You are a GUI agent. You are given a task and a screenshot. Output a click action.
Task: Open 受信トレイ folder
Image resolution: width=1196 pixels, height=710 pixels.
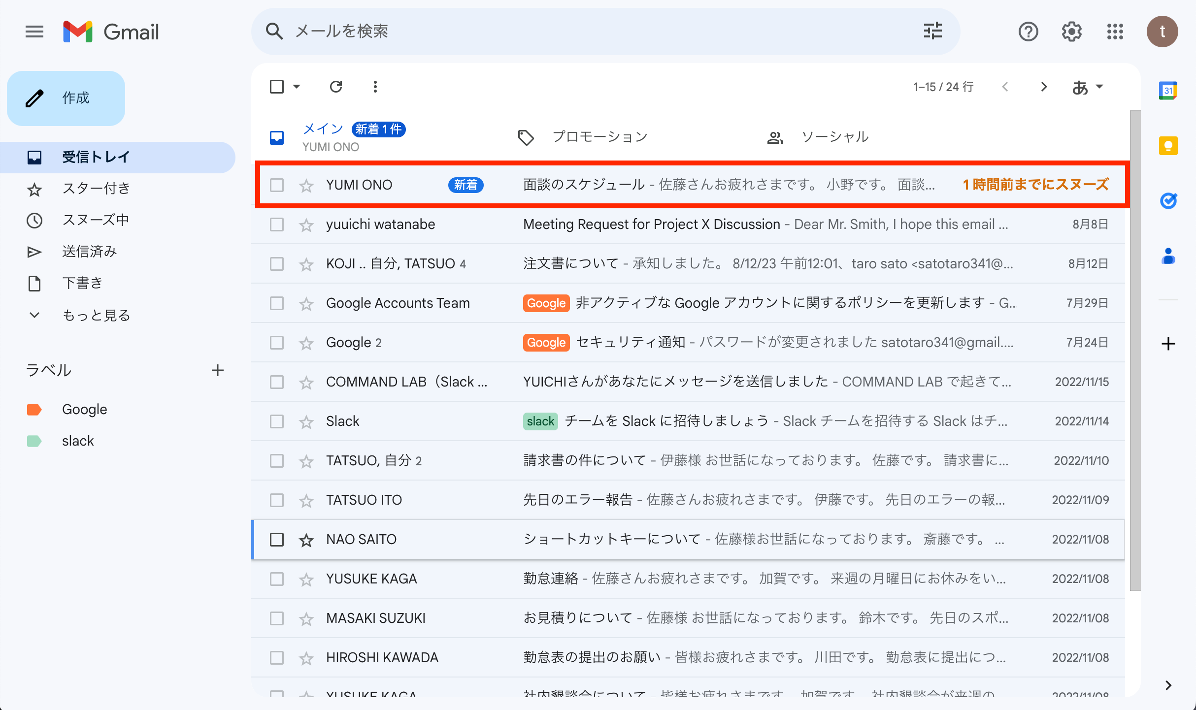pos(118,158)
